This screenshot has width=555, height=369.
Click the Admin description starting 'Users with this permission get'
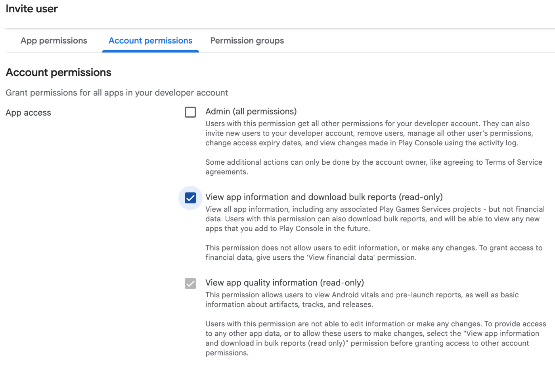pyautogui.click(x=369, y=133)
